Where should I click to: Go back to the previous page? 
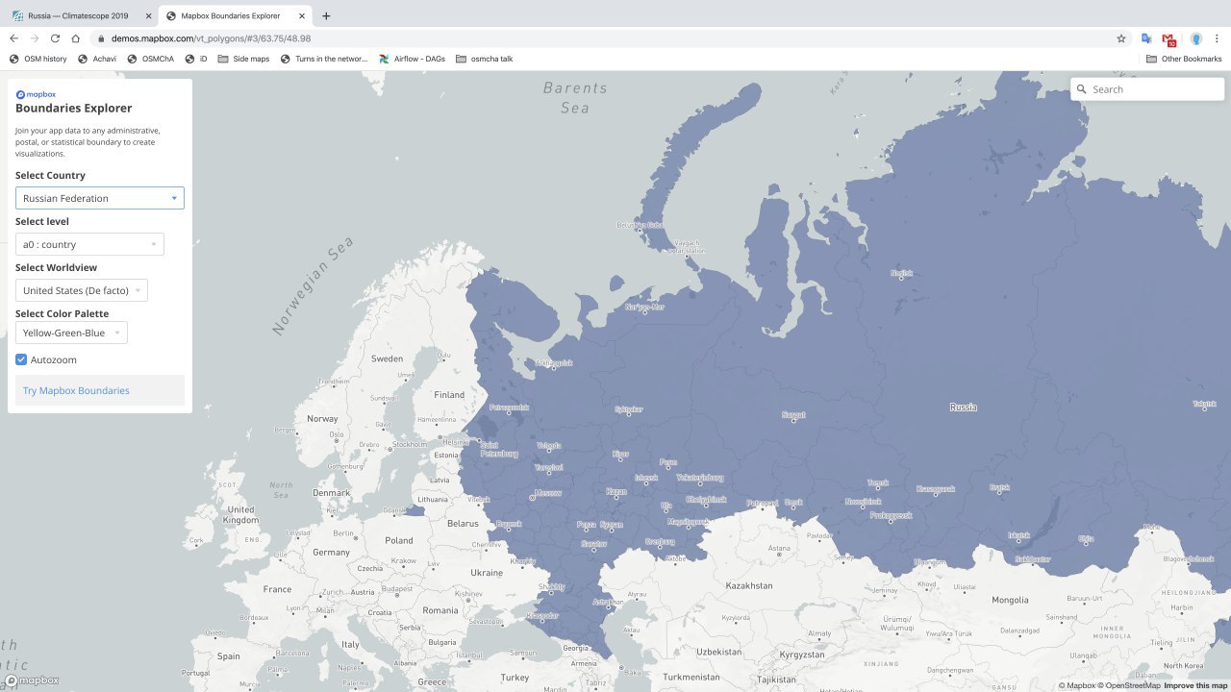[x=13, y=38]
